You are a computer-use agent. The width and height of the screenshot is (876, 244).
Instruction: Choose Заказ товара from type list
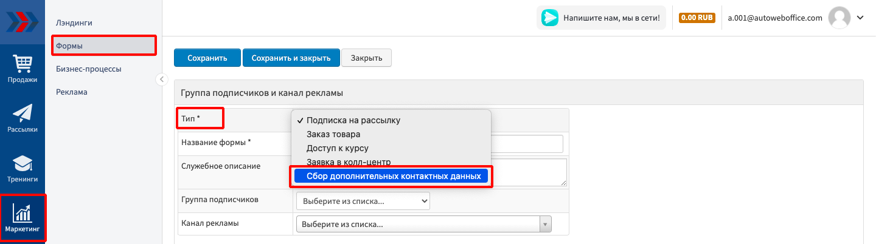(x=333, y=134)
